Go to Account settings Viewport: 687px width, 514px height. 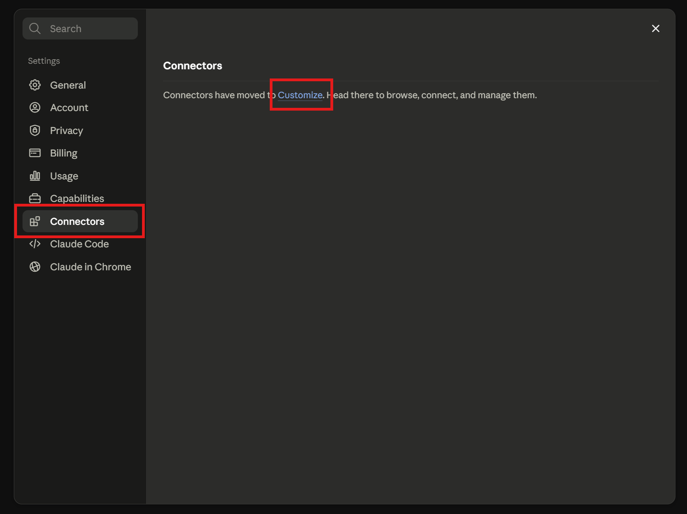80,107
